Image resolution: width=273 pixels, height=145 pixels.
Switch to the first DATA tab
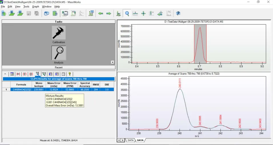click(x=130, y=140)
